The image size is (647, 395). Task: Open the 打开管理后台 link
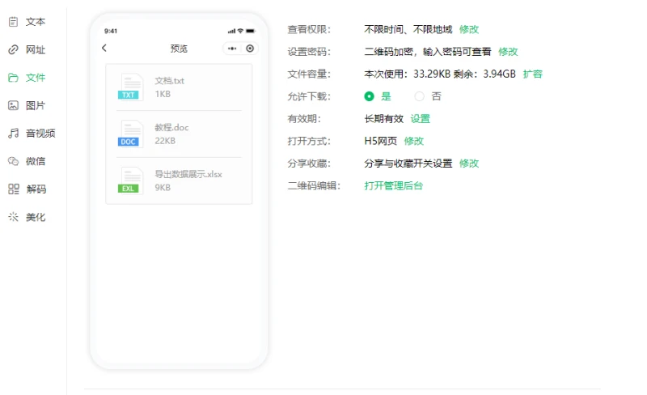coord(394,185)
